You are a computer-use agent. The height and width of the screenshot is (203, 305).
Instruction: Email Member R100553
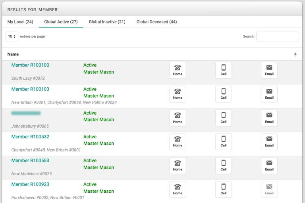pos(269,165)
